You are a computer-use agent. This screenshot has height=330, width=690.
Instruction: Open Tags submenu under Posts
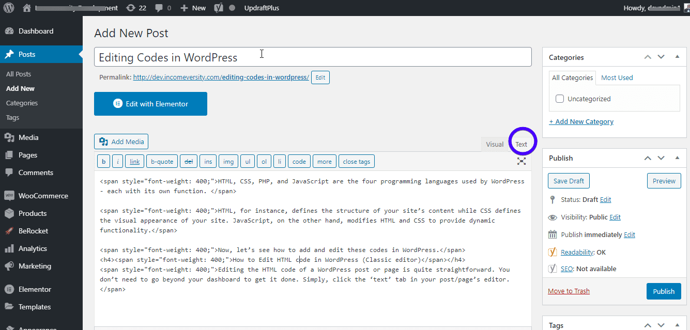click(x=13, y=117)
